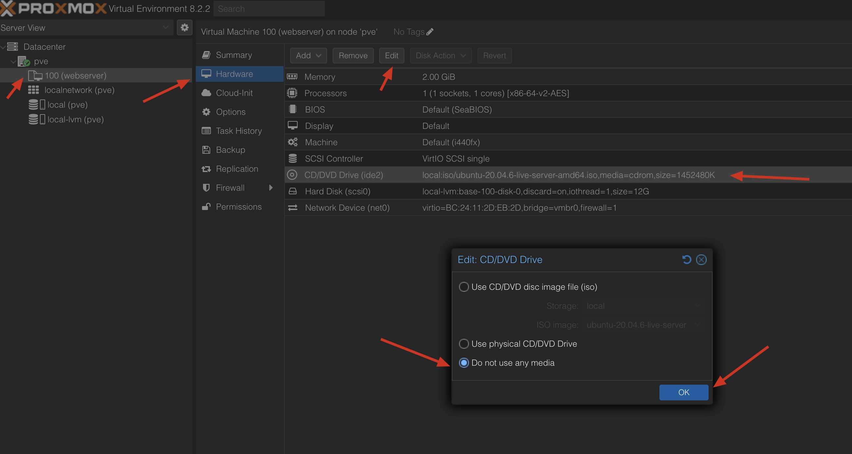Click the Options gear icon
The height and width of the screenshot is (454, 852).
(x=206, y=112)
